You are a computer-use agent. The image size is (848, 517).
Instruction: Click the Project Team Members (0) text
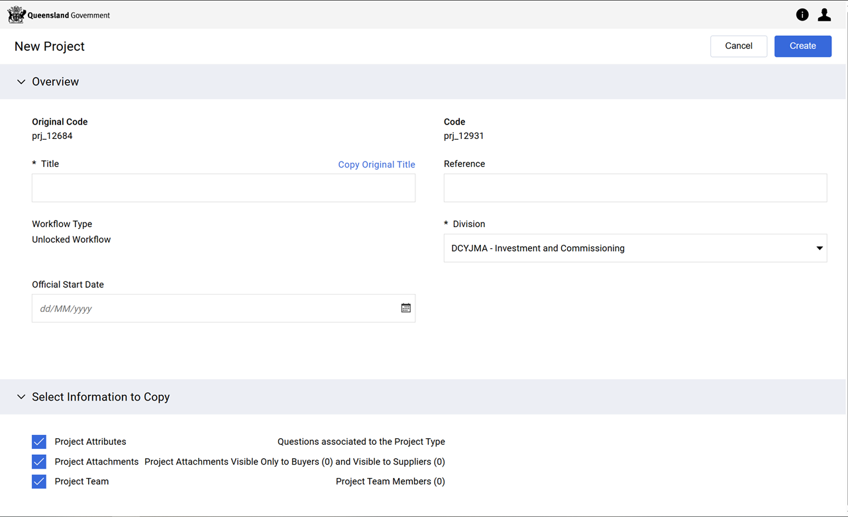390,481
